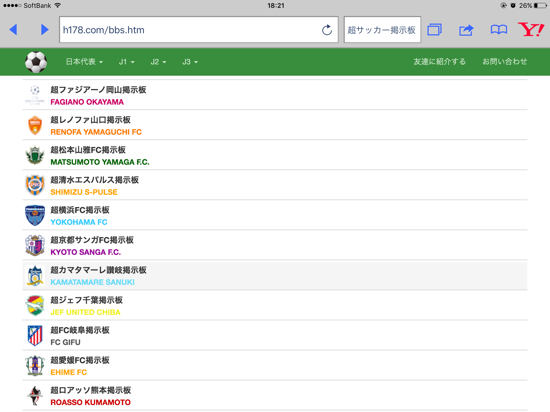Tap the Yahoo Y! logo icon
This screenshot has width=550, height=412.
click(x=531, y=30)
